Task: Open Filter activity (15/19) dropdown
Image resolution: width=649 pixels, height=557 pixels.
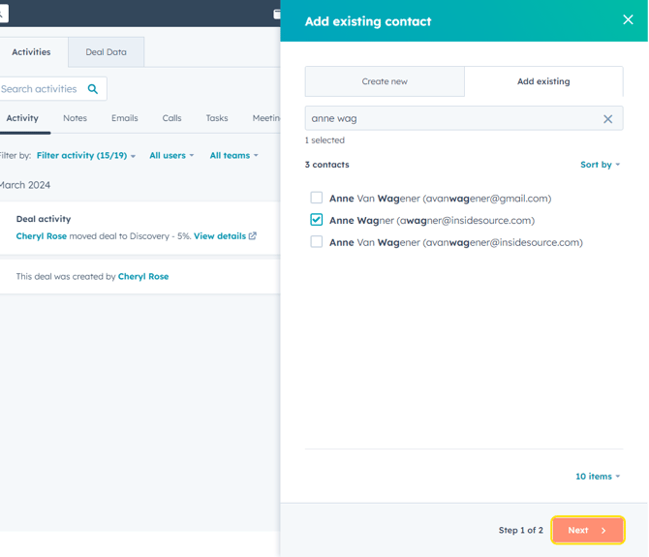Action: click(x=85, y=156)
